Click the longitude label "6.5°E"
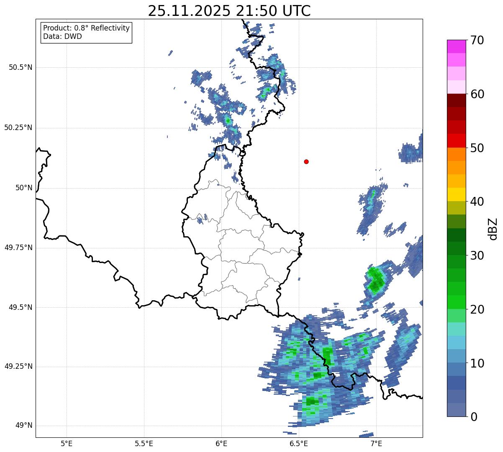Viewport: 503px width, 452px height. [x=299, y=444]
